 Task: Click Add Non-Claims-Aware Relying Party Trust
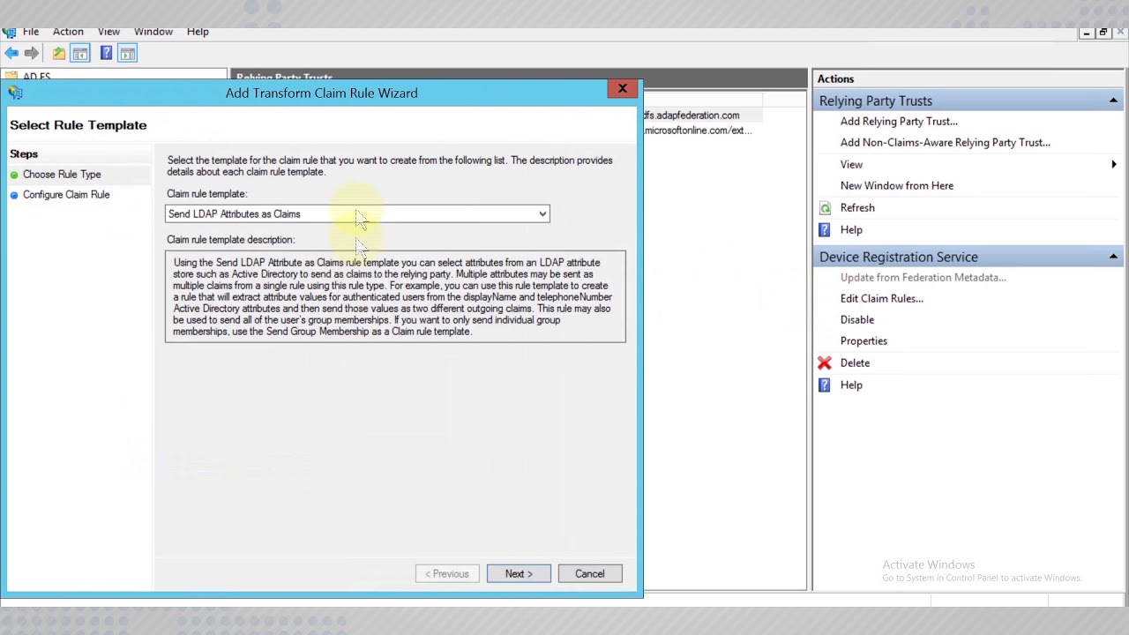point(945,143)
